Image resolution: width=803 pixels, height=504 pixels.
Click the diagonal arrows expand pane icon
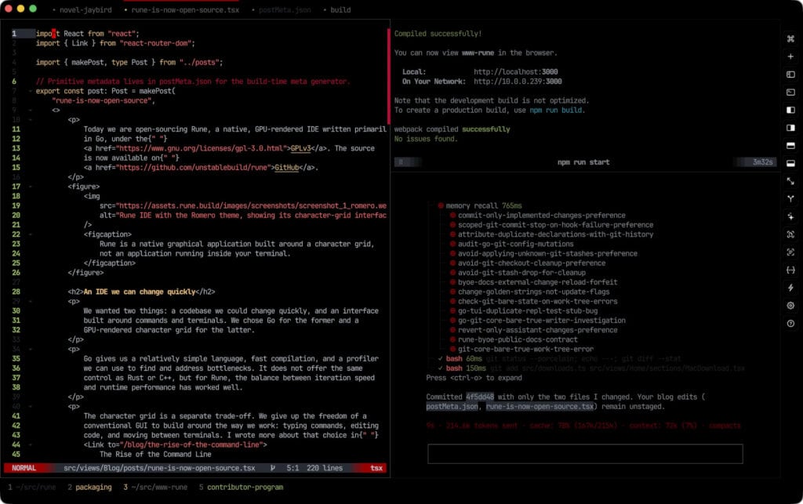[790, 181]
